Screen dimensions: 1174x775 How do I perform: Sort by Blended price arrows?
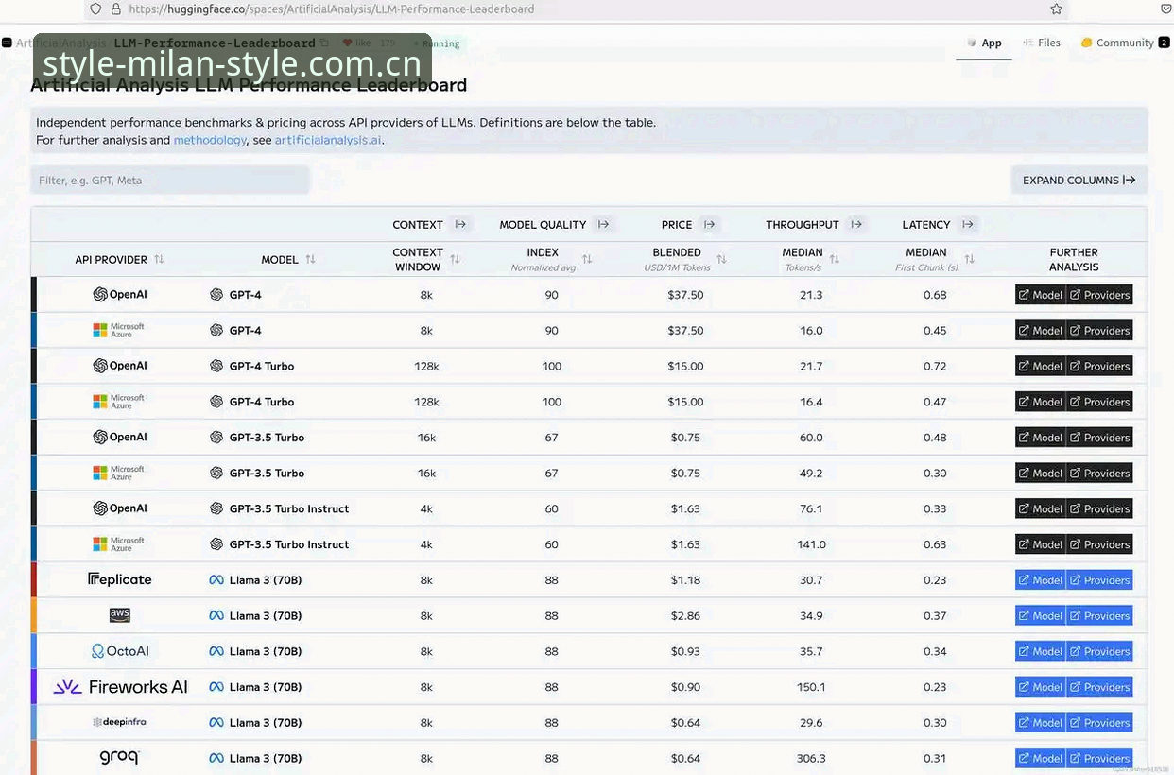(x=721, y=259)
